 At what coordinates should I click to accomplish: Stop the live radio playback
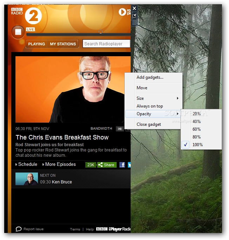[18, 32]
